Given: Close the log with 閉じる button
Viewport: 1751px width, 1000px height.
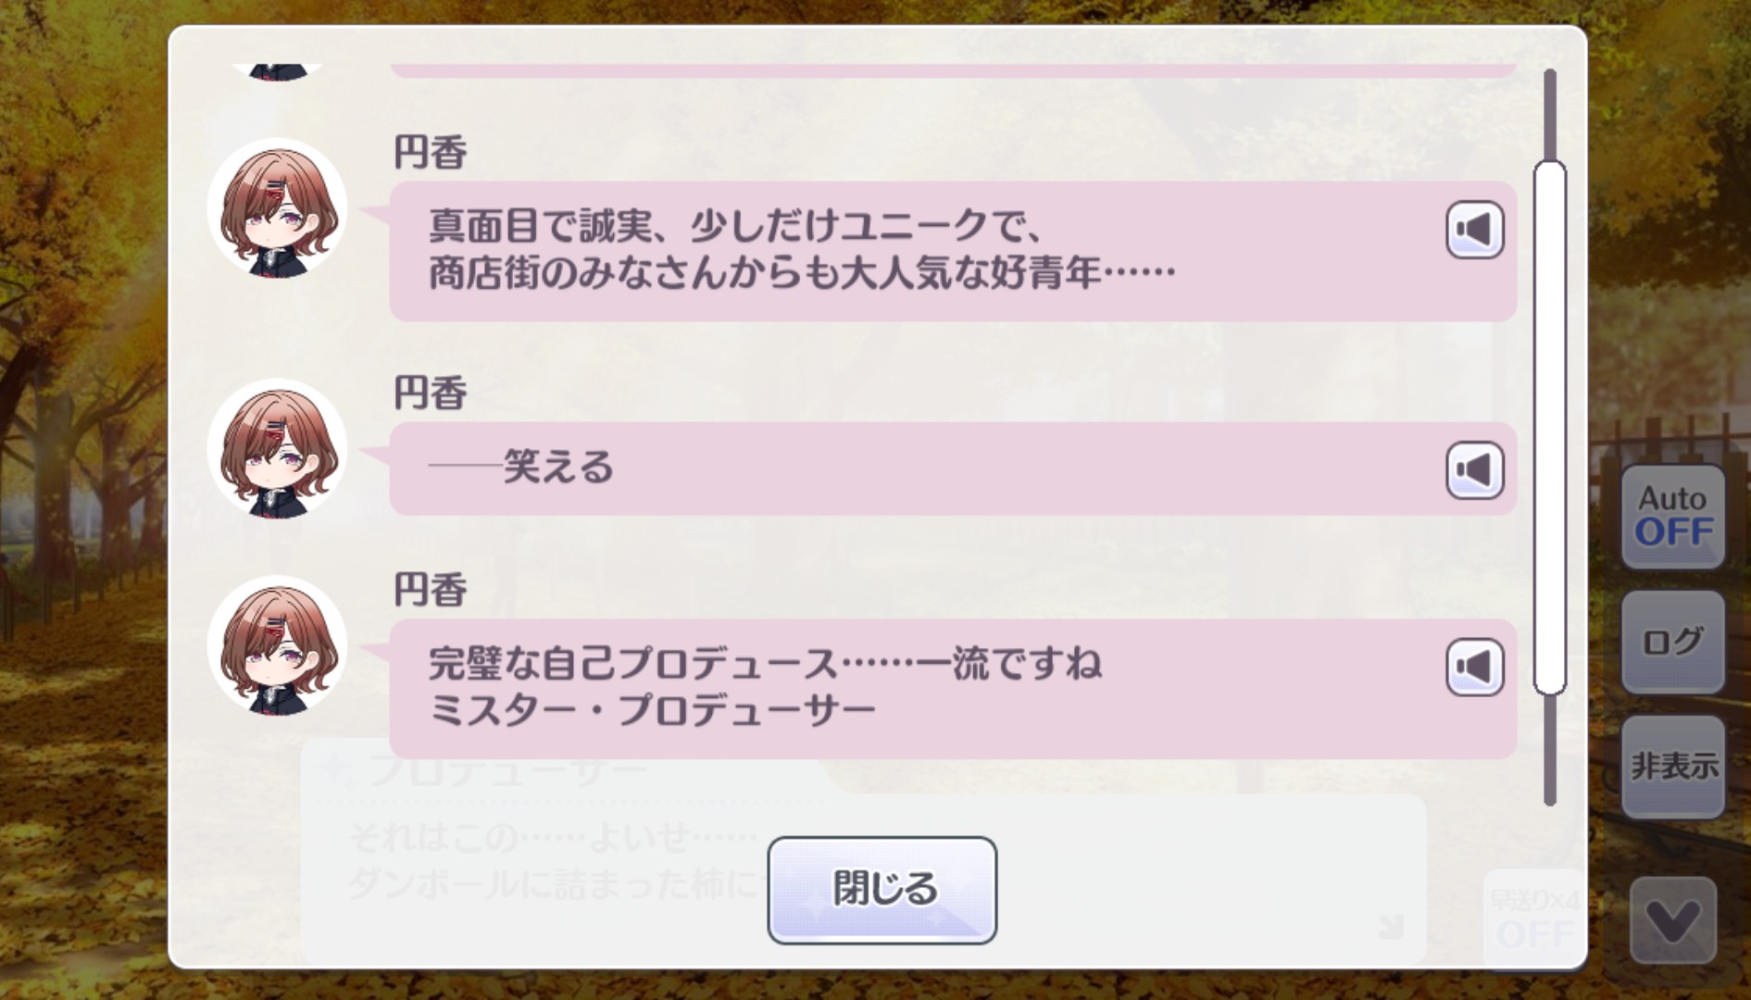Looking at the screenshot, I should (x=882, y=890).
